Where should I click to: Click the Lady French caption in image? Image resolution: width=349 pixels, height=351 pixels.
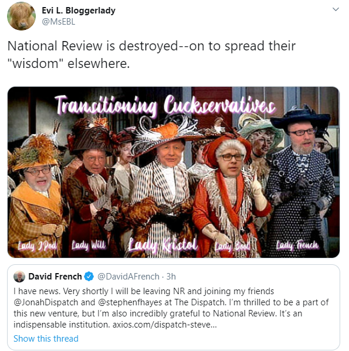pos(297,245)
